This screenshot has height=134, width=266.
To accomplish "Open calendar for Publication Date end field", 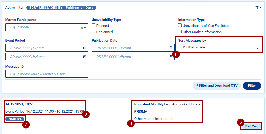I will pyautogui.click(x=171, y=57).
